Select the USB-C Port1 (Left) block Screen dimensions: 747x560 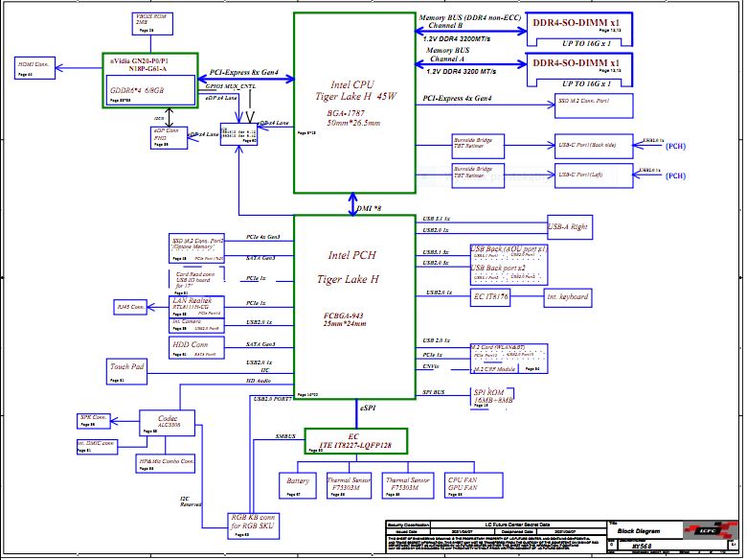(594, 175)
